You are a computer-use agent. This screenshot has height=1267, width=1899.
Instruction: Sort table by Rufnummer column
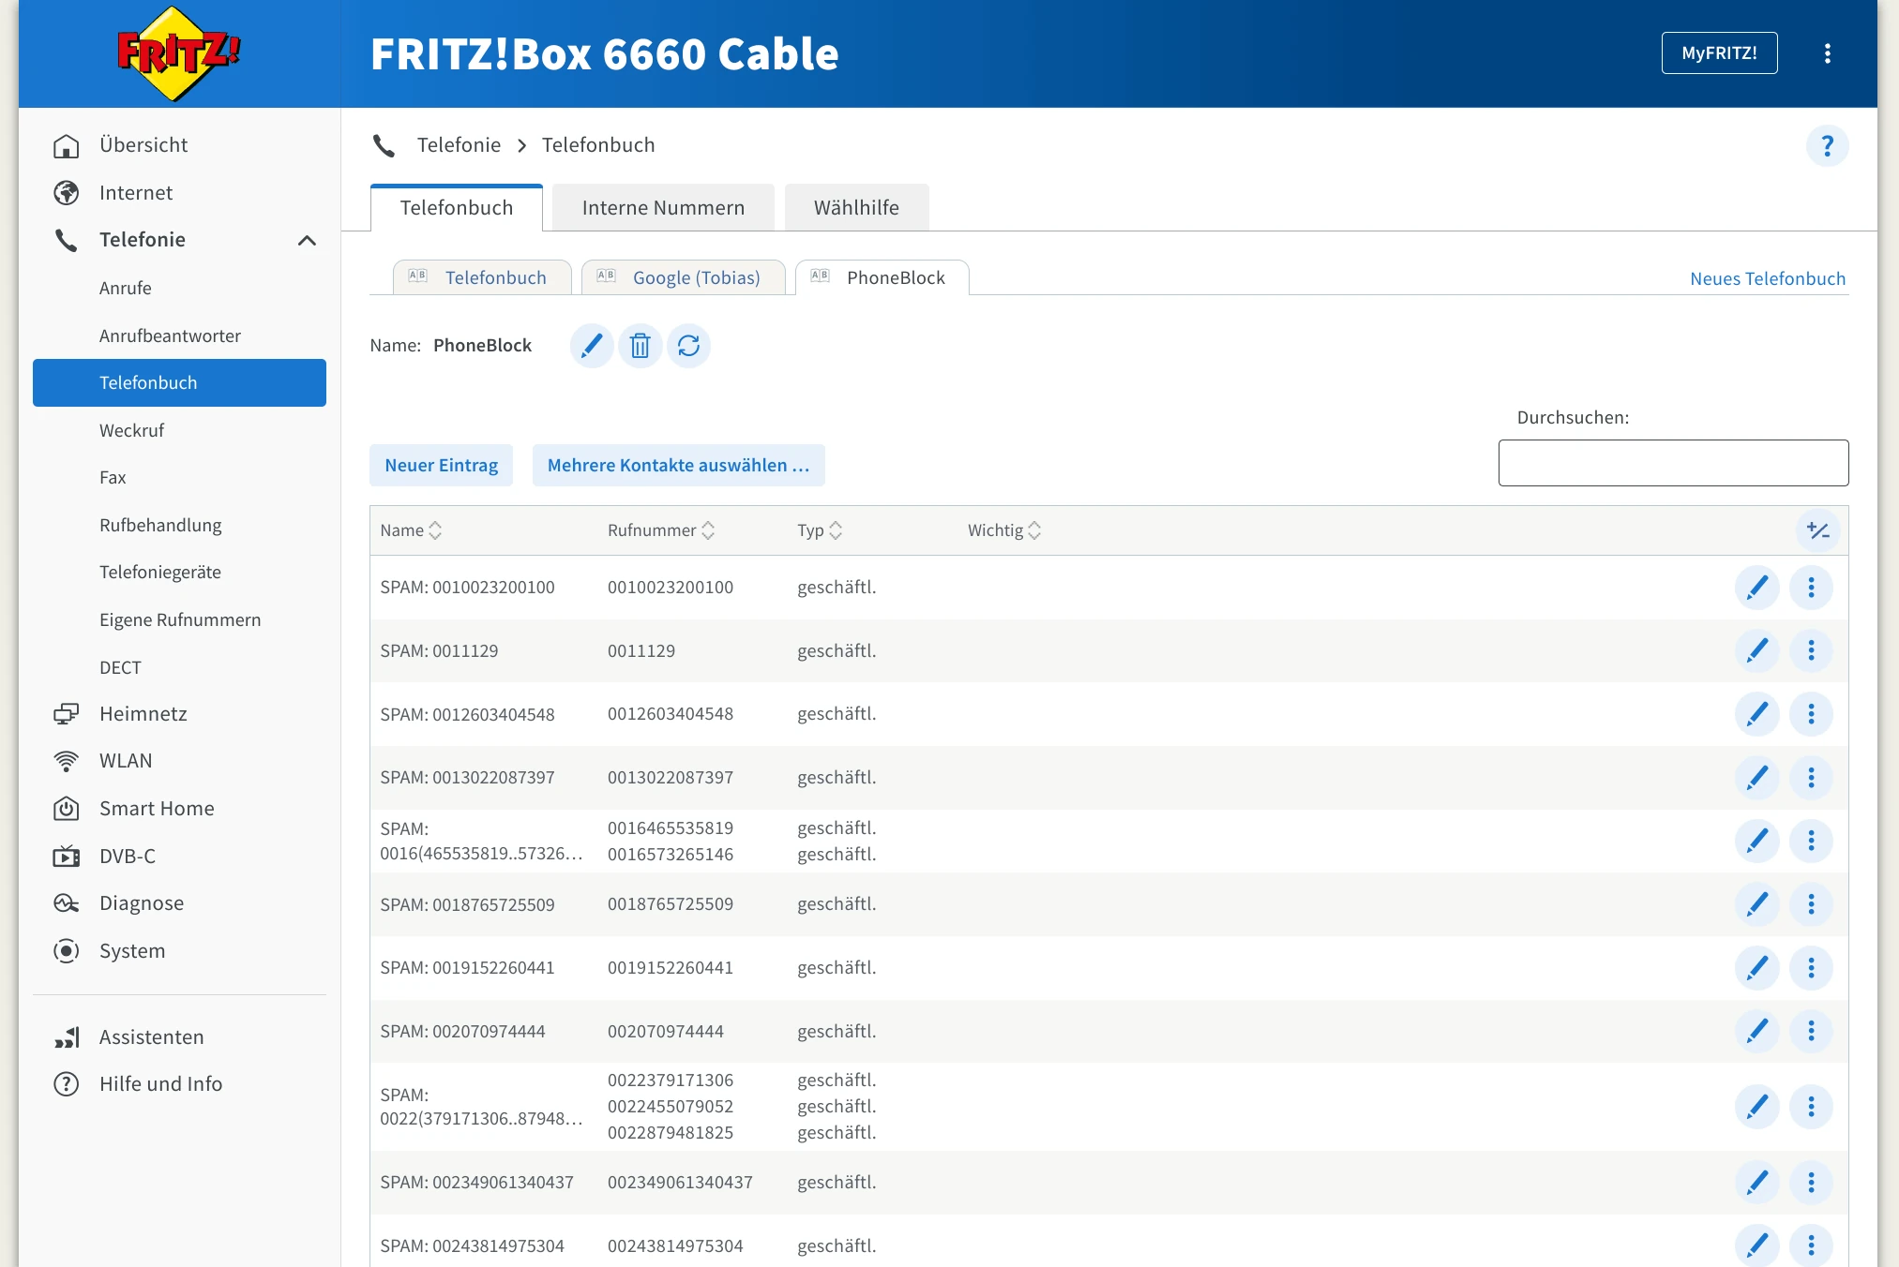pos(661,530)
